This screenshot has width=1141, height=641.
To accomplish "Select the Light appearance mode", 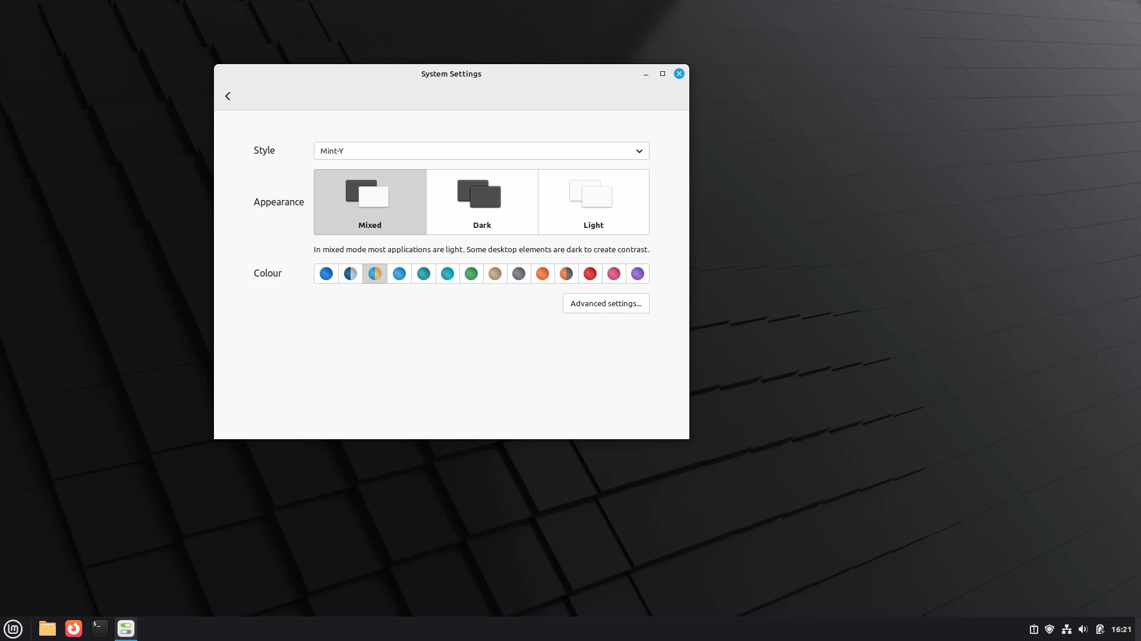I will tap(593, 202).
